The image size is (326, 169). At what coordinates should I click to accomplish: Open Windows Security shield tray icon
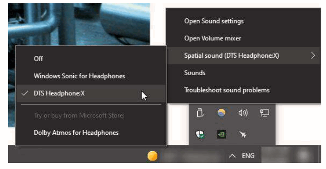(200, 134)
